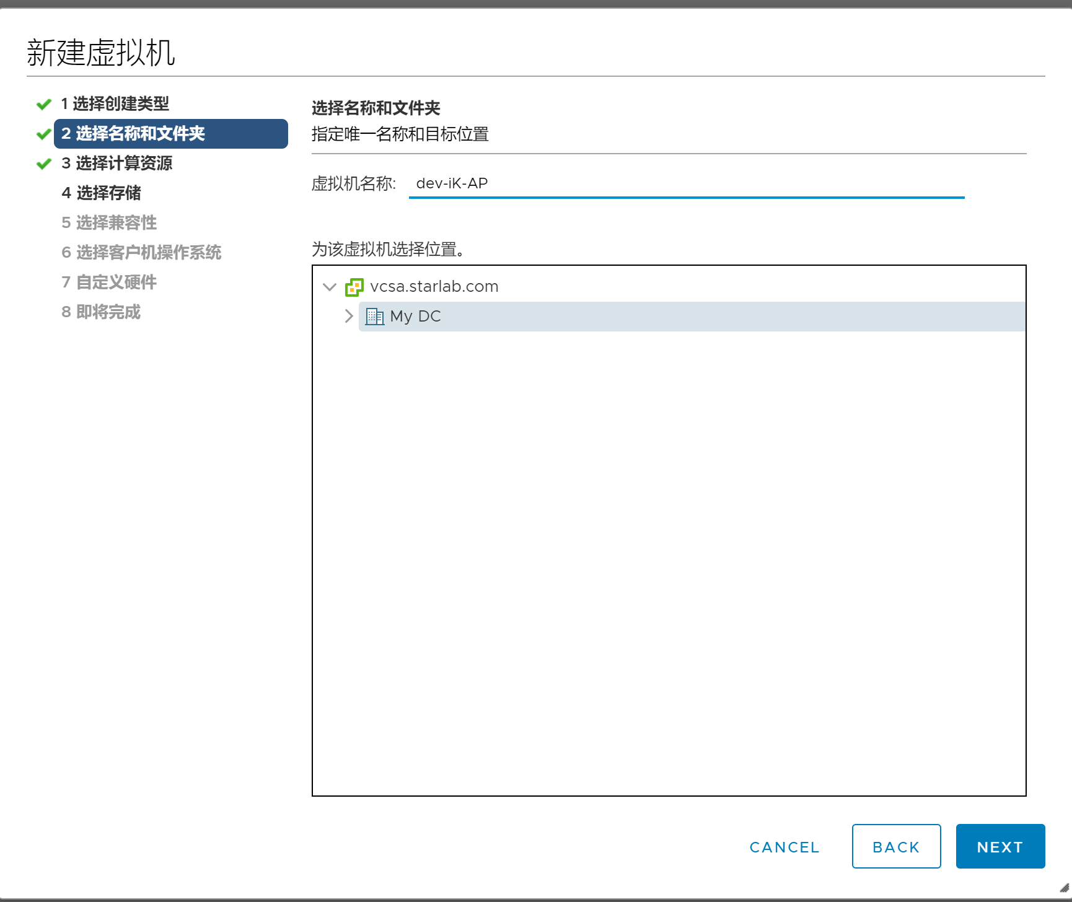1072x902 pixels.
Task: Click step 8 即将完成
Action: click(x=101, y=312)
